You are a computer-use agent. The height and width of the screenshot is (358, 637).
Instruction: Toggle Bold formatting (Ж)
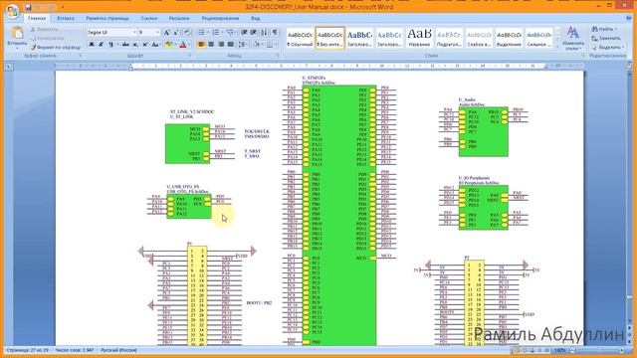[x=92, y=44]
